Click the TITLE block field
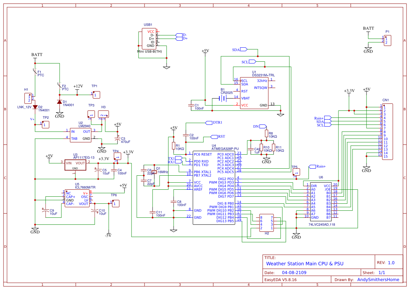Image resolution: width=410 pixels, height=290 pixels. [270, 257]
